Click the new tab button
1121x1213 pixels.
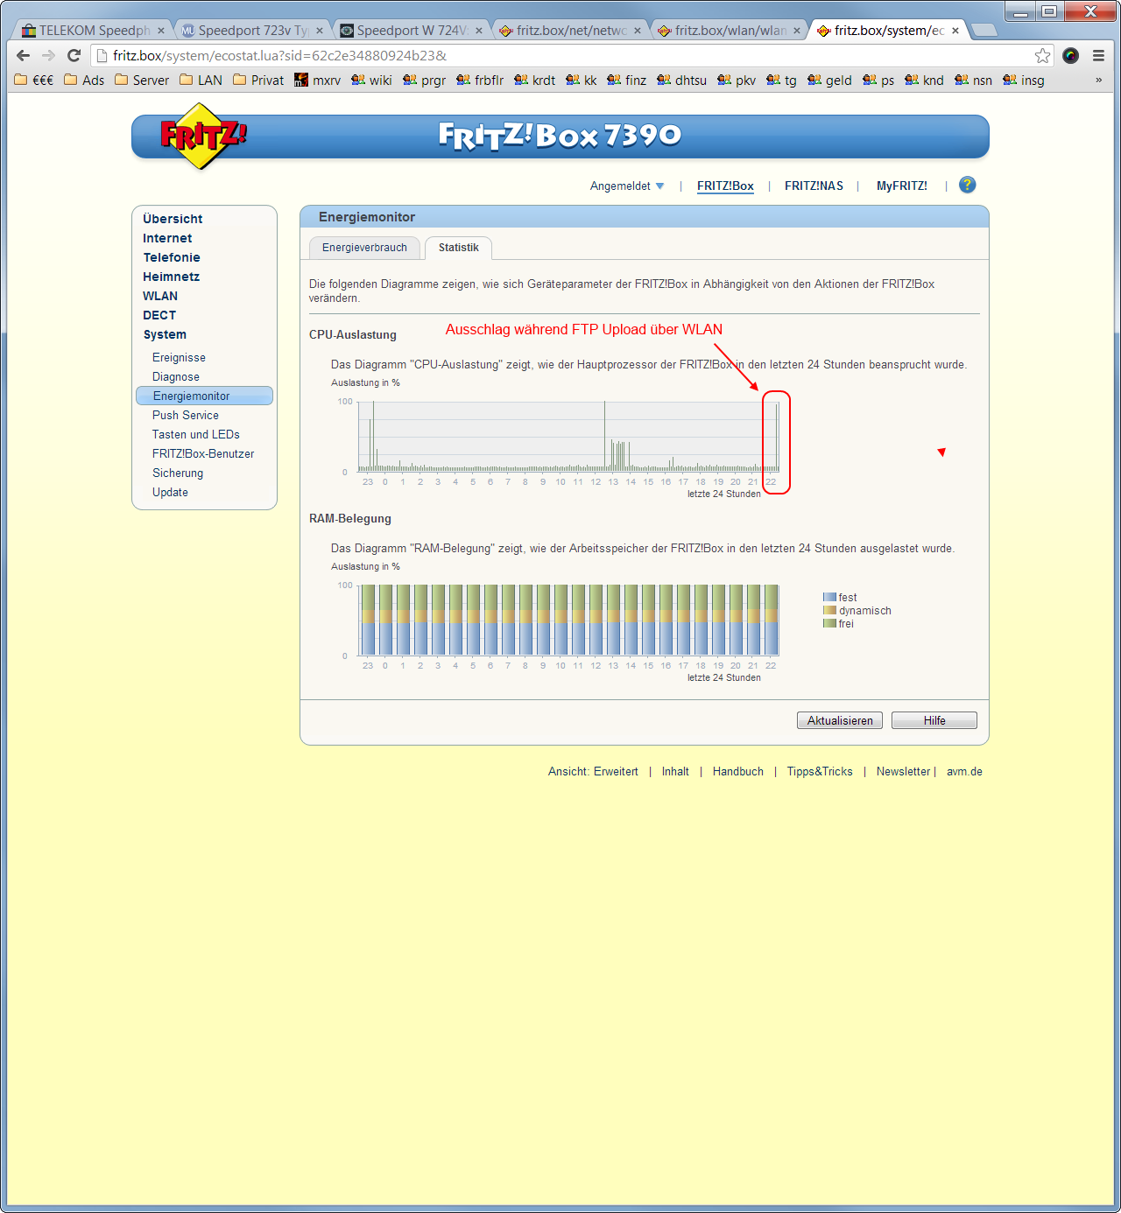[984, 31]
